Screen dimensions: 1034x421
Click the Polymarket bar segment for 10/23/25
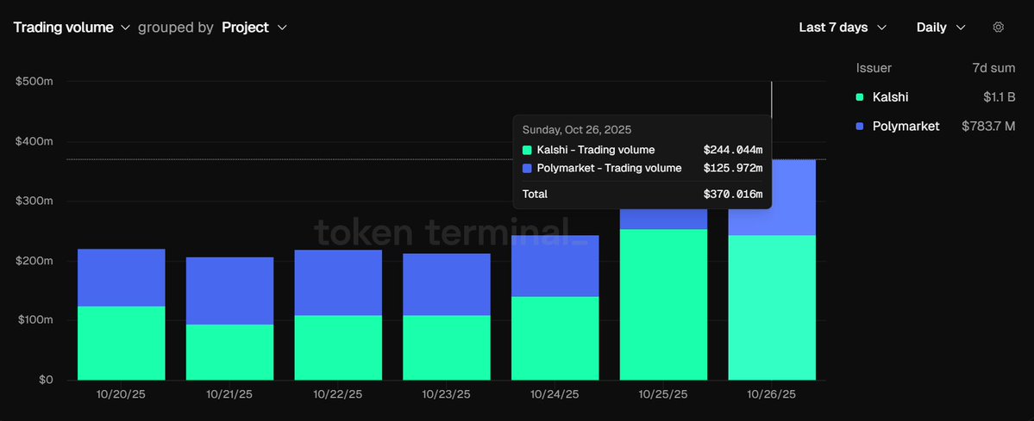(447, 284)
